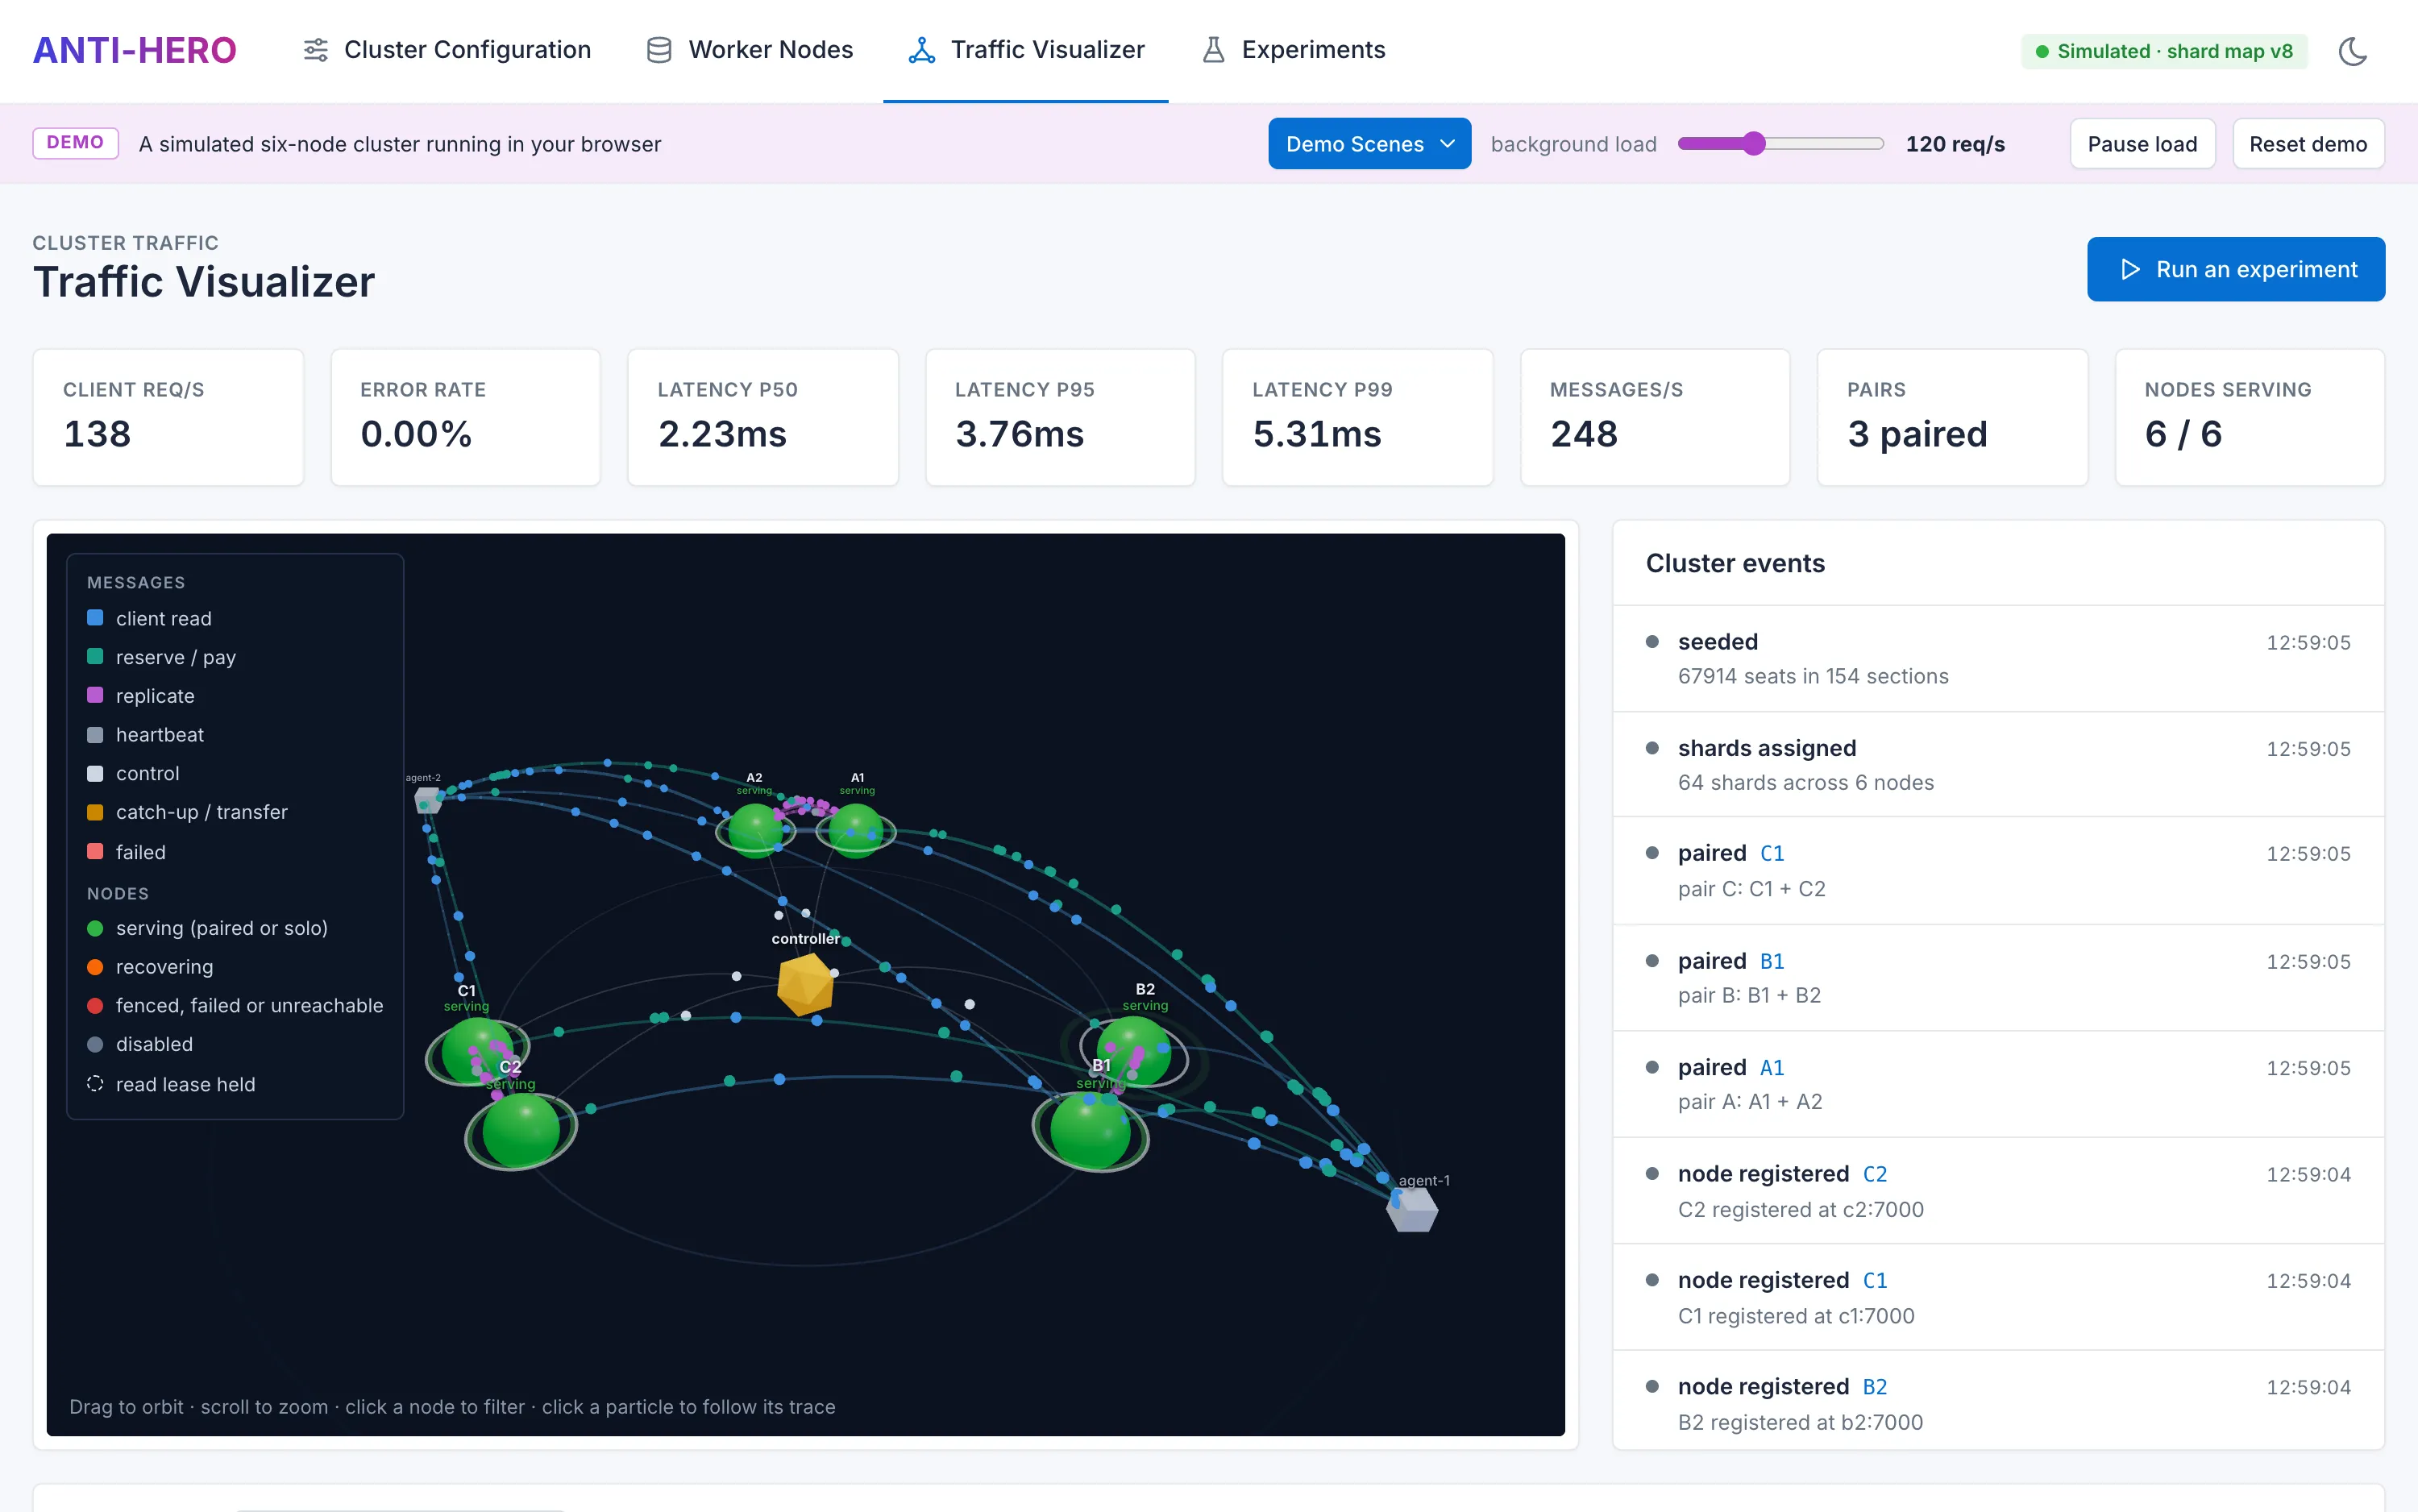2418x1512 pixels.
Task: Click C2 link in node registered event
Action: 1875,1174
